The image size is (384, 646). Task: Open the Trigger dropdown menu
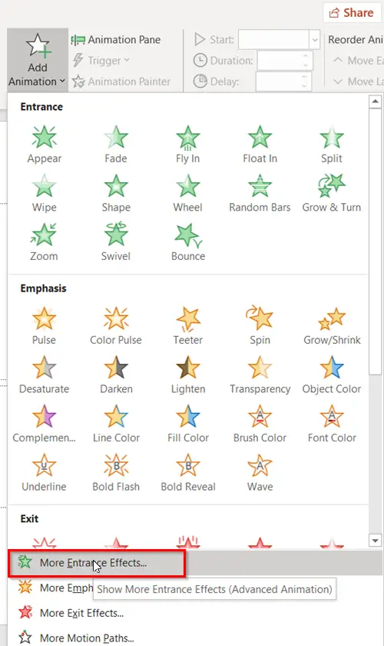pyautogui.click(x=101, y=61)
